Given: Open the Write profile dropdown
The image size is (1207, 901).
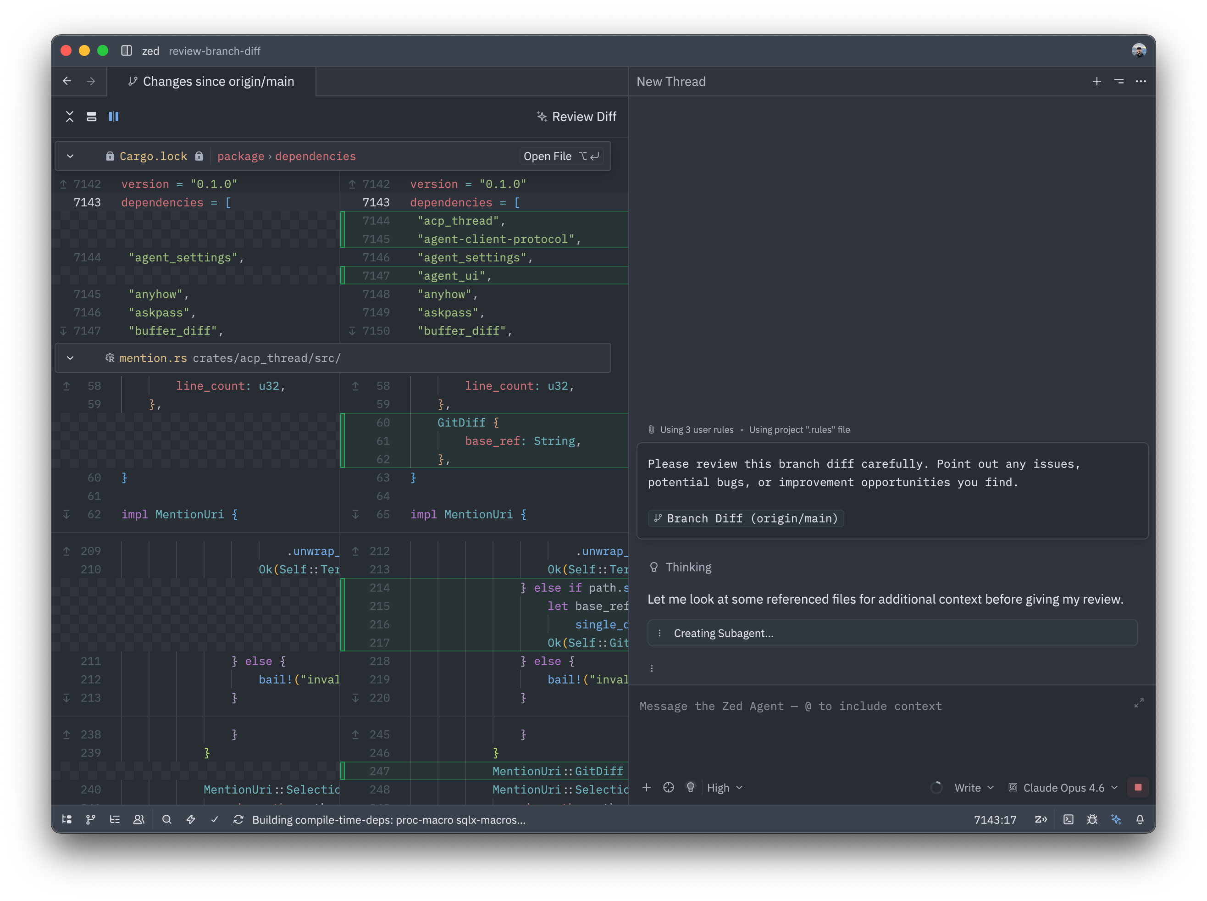Looking at the screenshot, I should coord(974,788).
